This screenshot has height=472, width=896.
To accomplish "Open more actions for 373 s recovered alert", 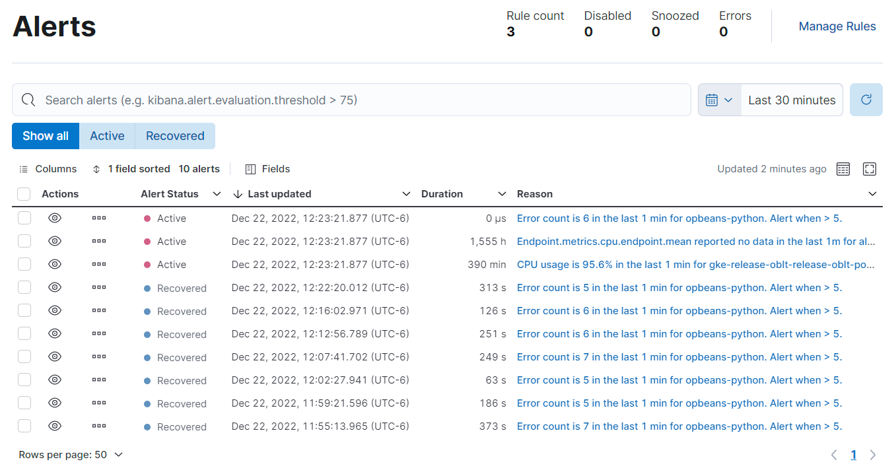I will pyautogui.click(x=99, y=426).
